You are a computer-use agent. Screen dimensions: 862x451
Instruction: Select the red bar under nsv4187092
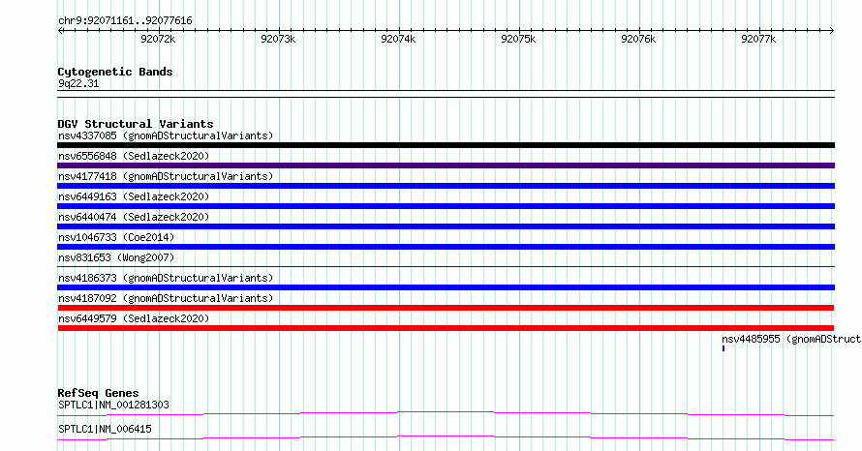click(x=446, y=308)
